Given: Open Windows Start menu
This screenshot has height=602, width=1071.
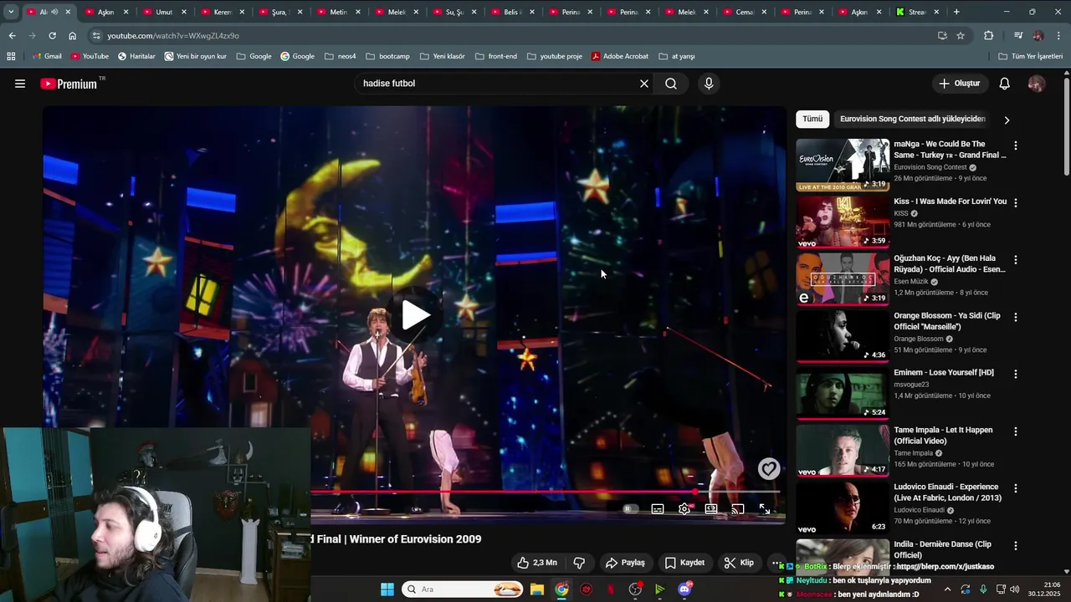Looking at the screenshot, I should point(387,589).
